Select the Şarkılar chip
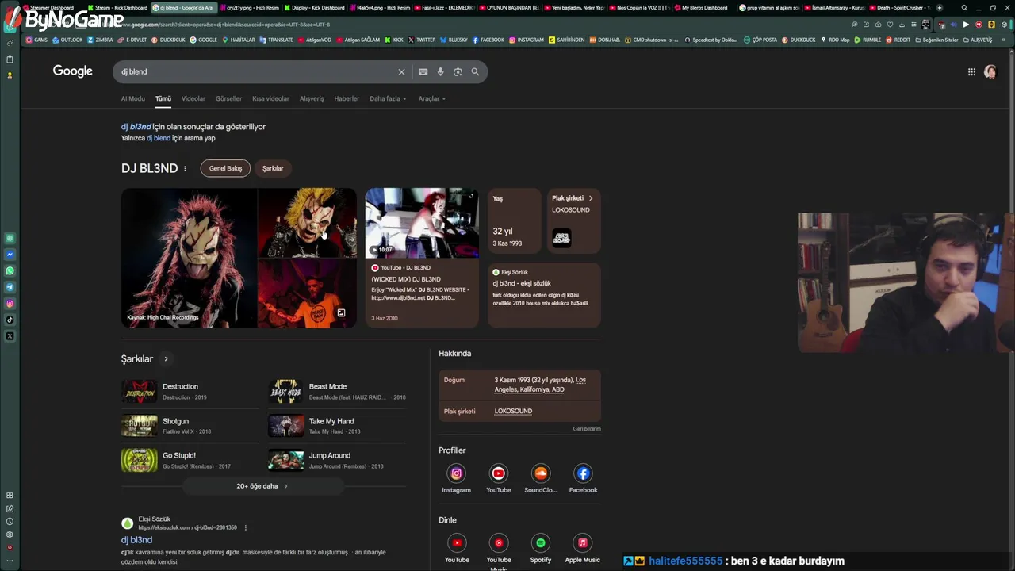Viewport: 1015px width, 571px height. pyautogui.click(x=273, y=168)
